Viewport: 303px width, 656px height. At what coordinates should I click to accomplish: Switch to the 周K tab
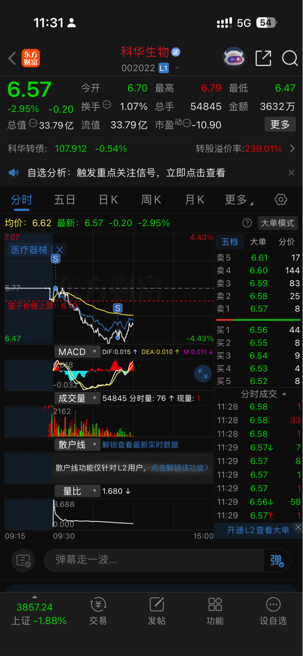coord(151,200)
